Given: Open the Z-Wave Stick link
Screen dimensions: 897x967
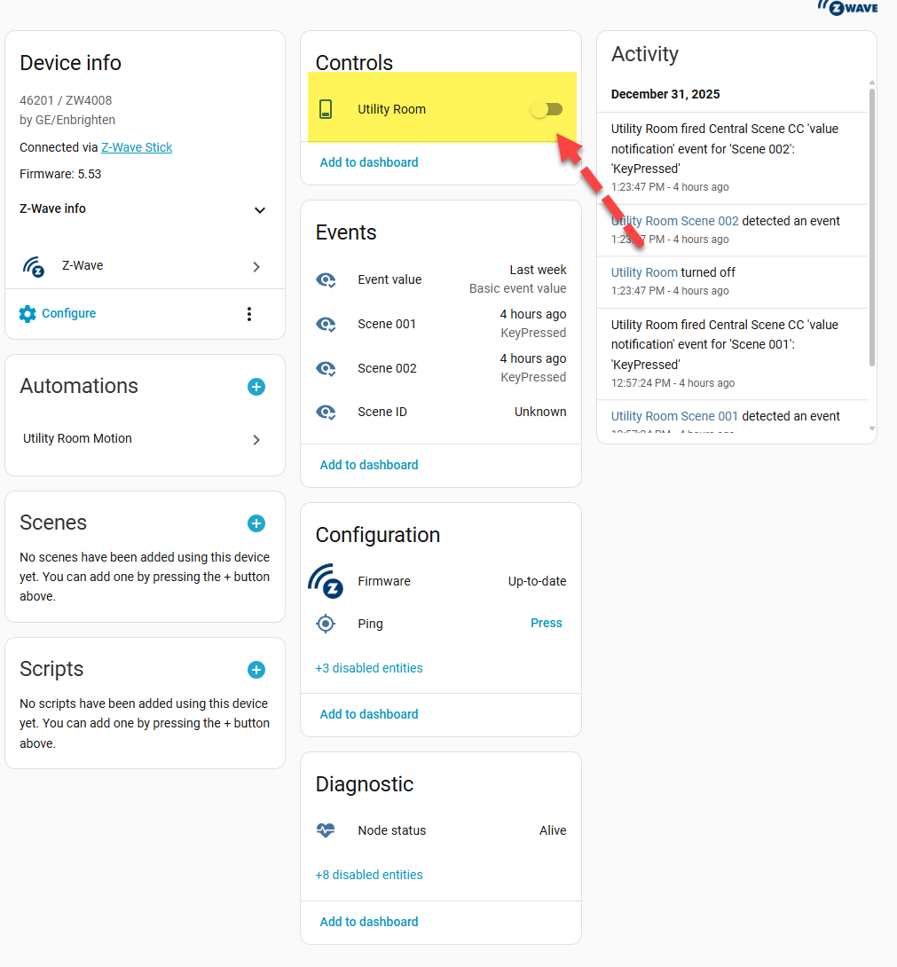Looking at the screenshot, I should point(137,147).
